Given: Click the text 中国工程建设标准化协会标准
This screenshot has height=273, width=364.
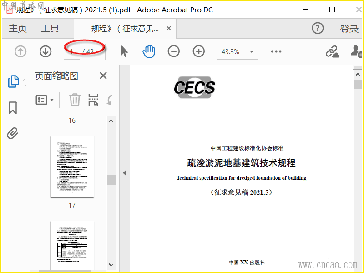Looking at the screenshot, I should coord(247,148).
